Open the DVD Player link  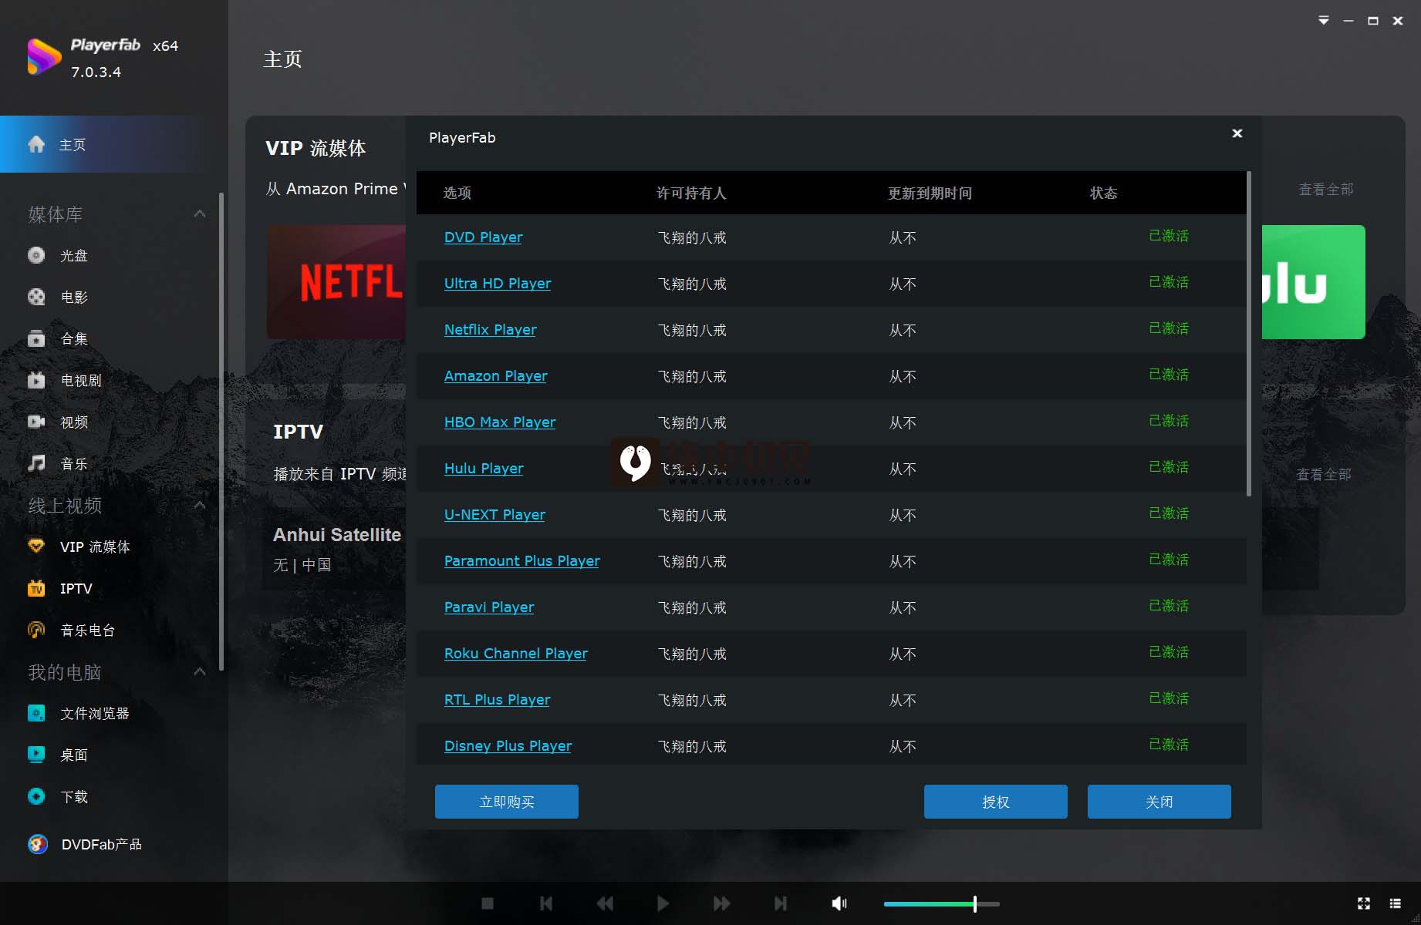[483, 237]
